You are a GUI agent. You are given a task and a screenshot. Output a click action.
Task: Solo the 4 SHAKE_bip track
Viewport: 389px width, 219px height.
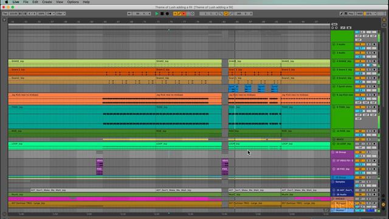pos(369,61)
